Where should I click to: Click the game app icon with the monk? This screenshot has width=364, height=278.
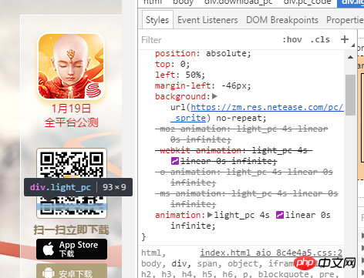click(x=71, y=67)
